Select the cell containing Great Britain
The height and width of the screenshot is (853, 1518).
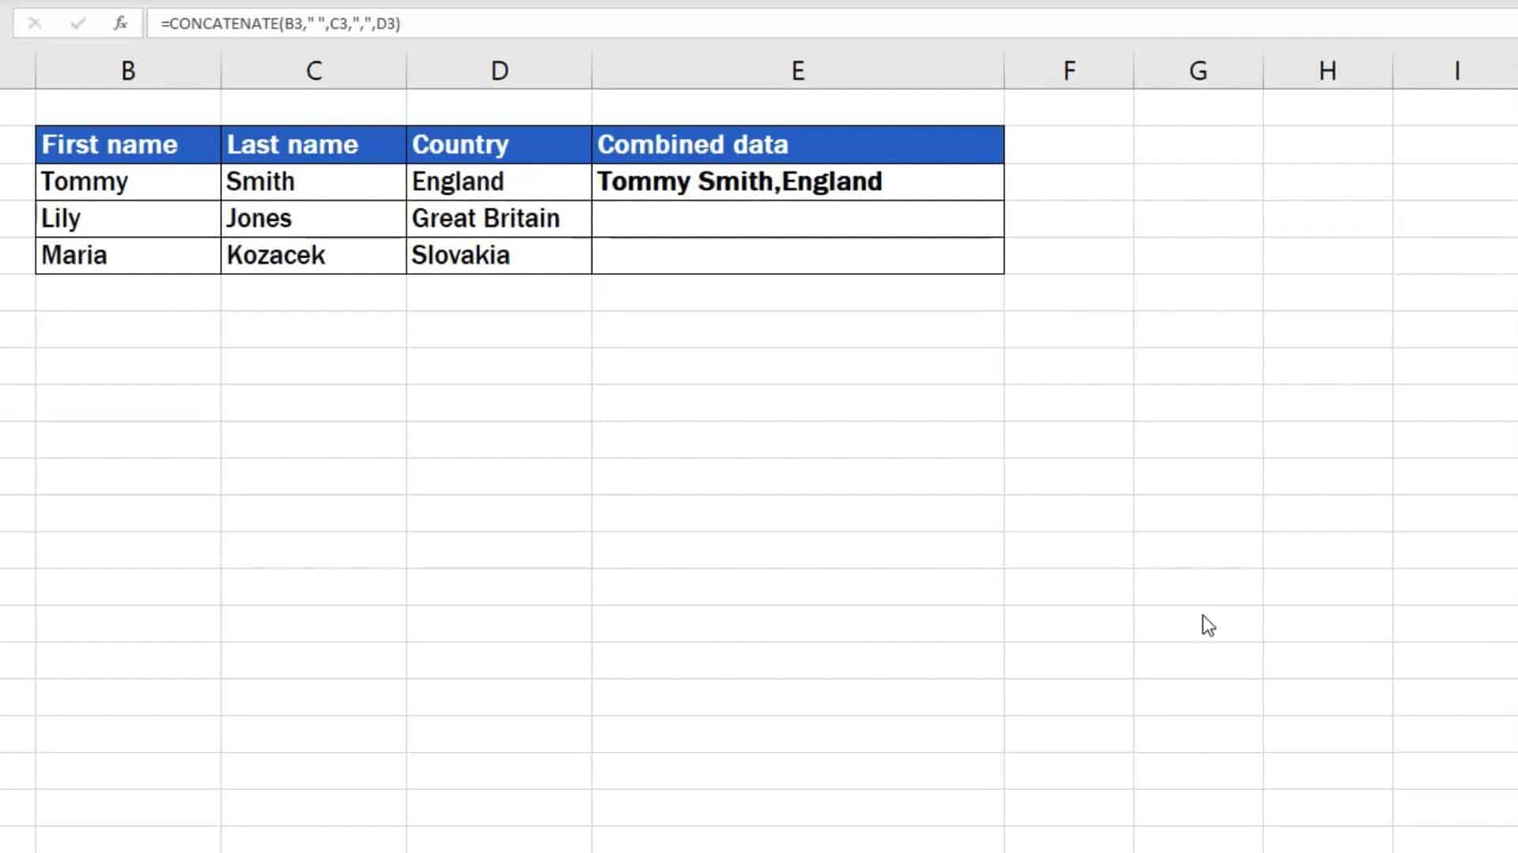click(x=498, y=218)
